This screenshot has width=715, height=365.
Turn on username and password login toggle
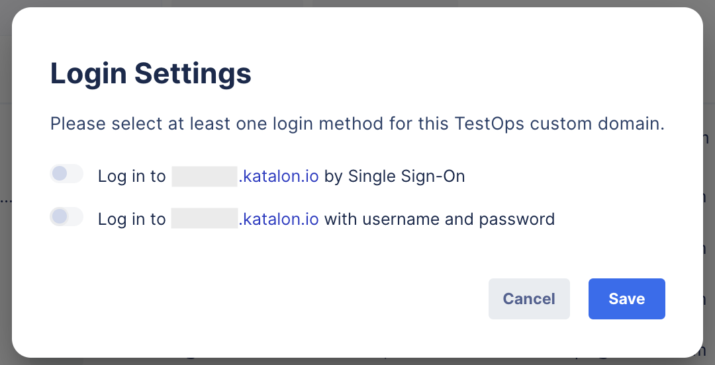coord(66,217)
